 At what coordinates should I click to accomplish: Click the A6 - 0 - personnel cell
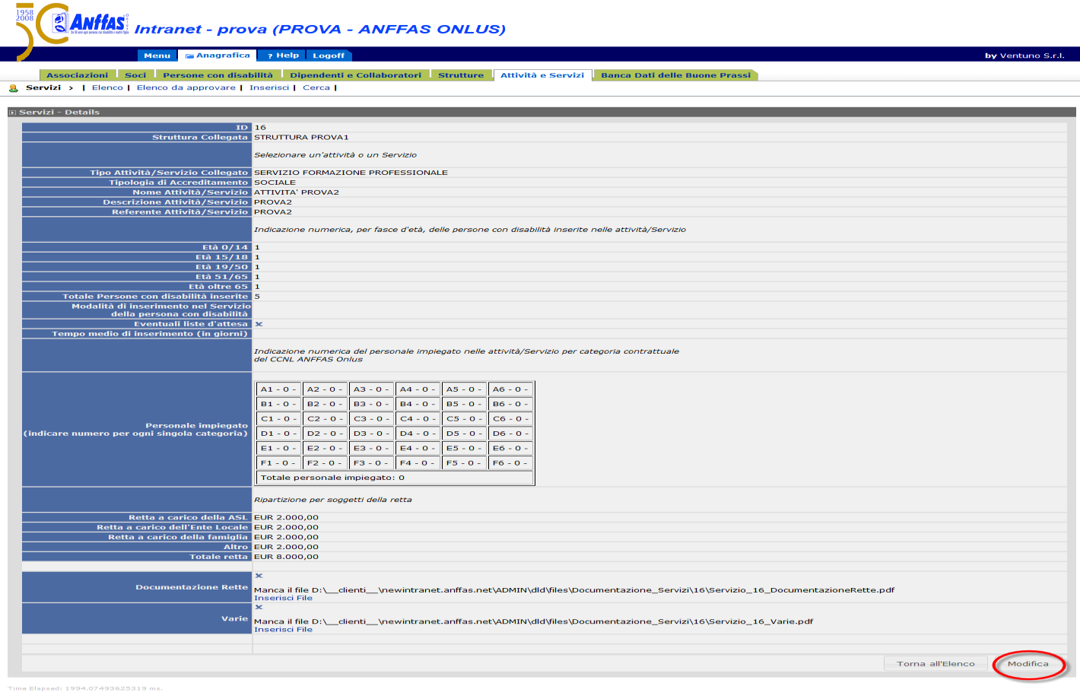point(510,389)
